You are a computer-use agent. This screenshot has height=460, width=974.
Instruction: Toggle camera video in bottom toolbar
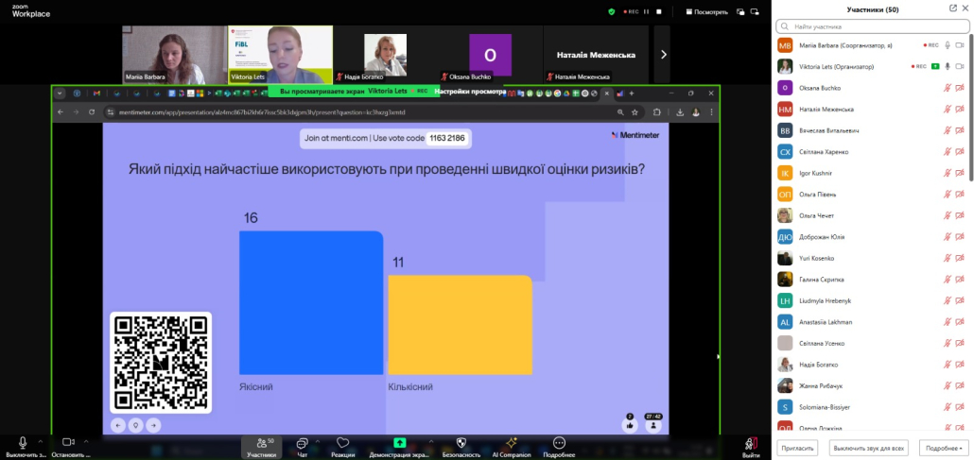point(67,443)
